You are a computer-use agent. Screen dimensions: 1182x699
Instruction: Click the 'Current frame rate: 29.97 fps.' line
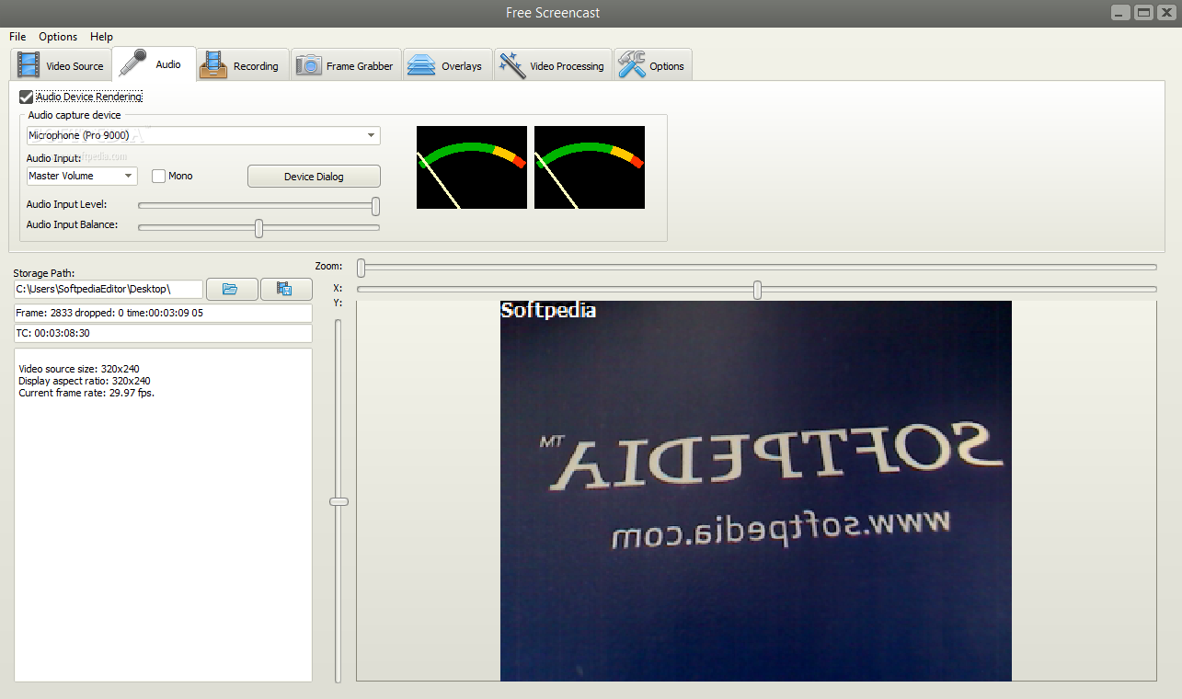pos(86,393)
